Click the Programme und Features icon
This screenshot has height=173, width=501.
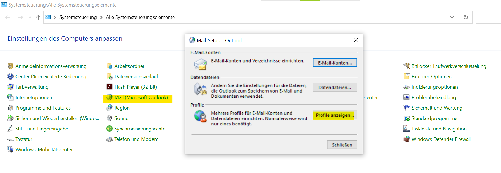click(x=10, y=108)
